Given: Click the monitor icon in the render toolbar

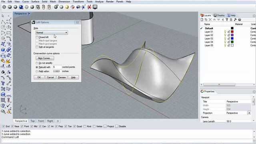Looking at the screenshot, I should [95, 7].
